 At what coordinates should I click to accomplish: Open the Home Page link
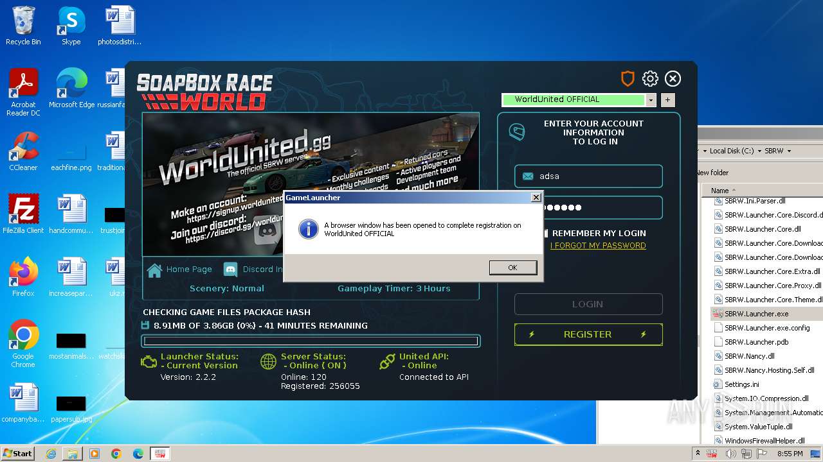coord(189,269)
